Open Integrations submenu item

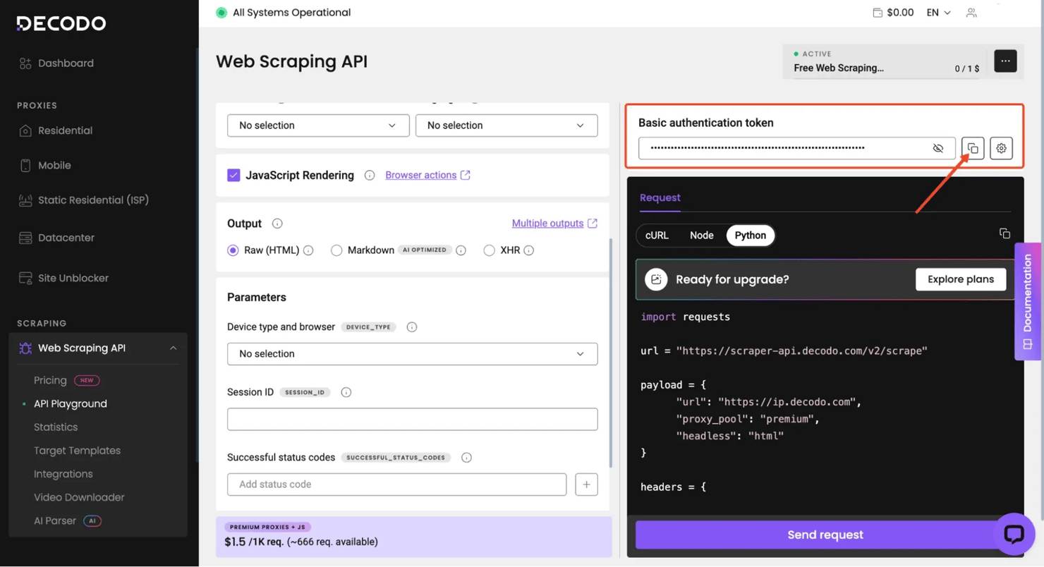pyautogui.click(x=63, y=474)
